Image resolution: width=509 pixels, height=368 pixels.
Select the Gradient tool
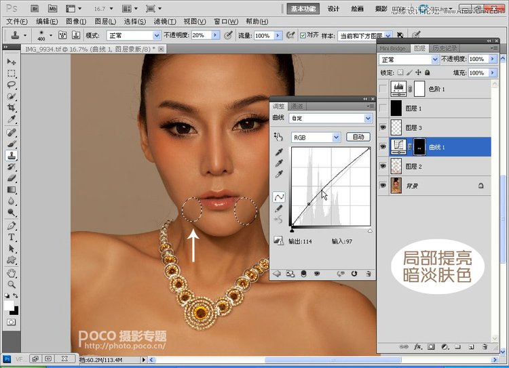pyautogui.click(x=12, y=190)
